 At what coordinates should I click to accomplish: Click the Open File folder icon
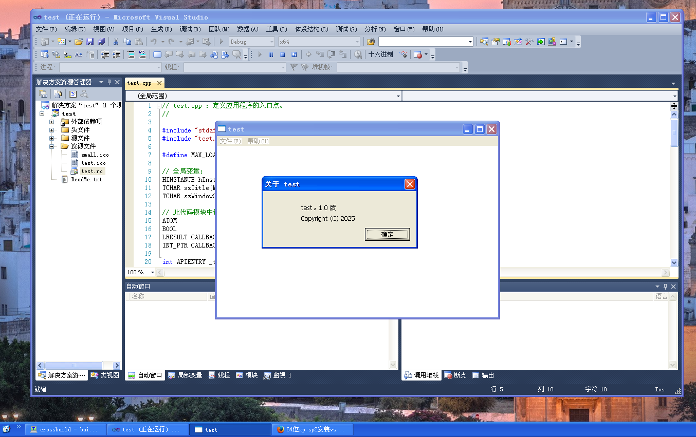click(79, 42)
